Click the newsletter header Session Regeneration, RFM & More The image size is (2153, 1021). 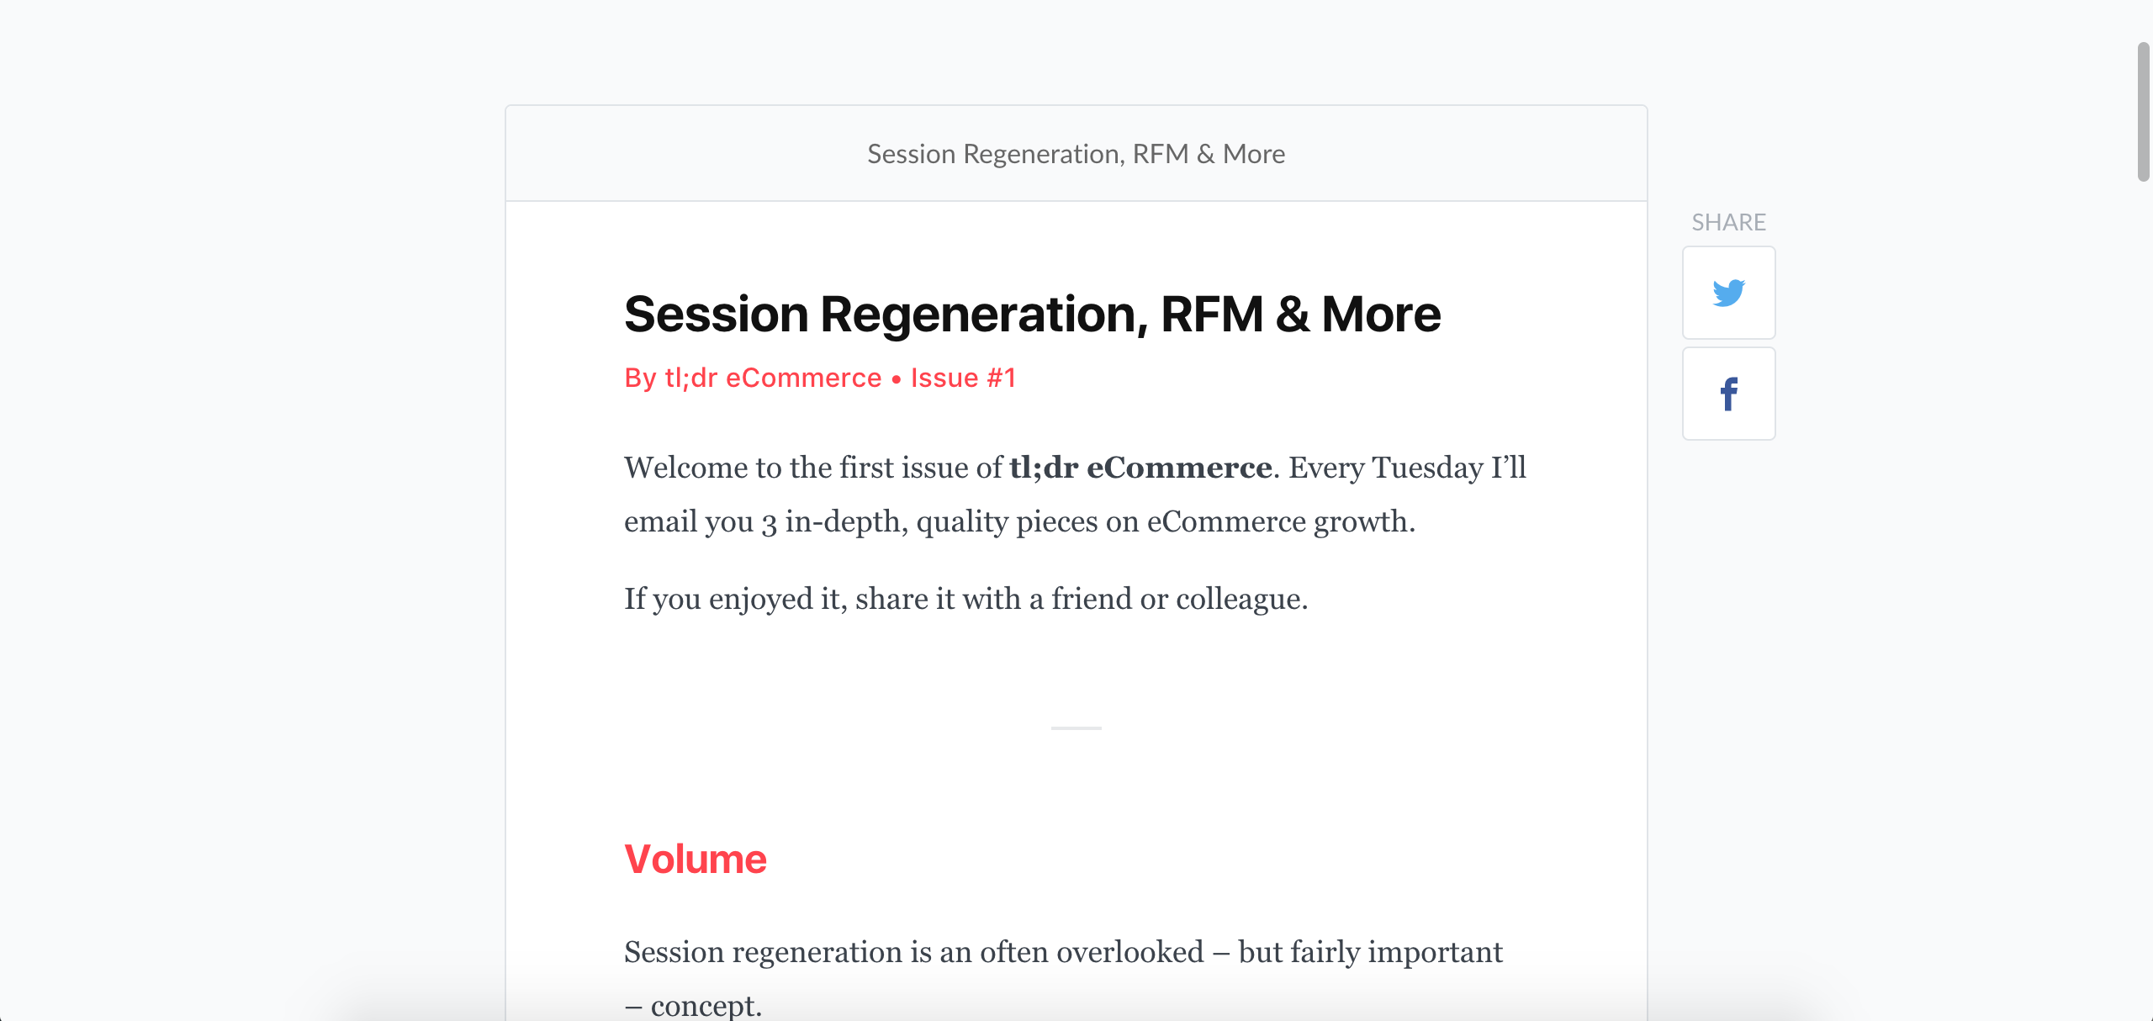(1075, 153)
